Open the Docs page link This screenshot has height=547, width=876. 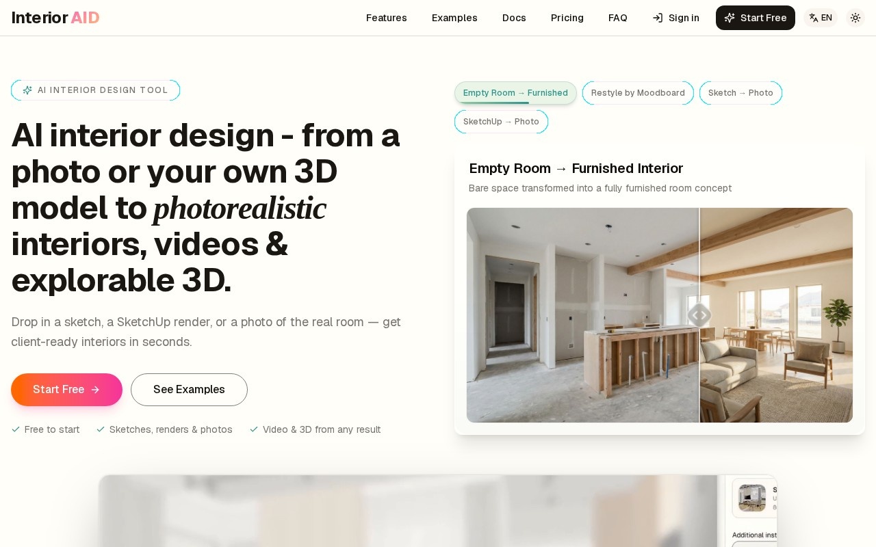click(x=514, y=18)
